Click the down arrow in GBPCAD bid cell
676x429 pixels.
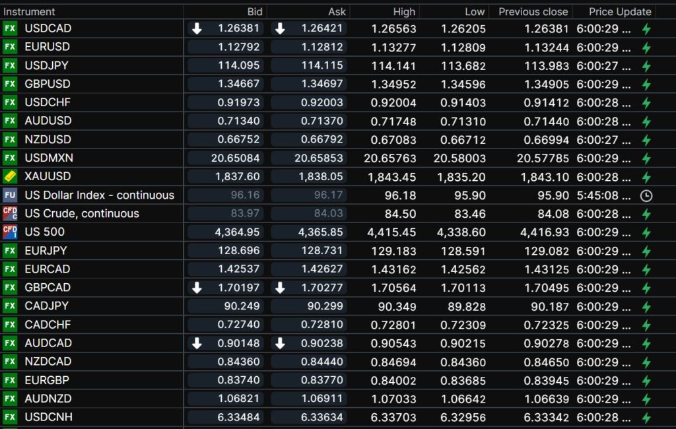197,288
